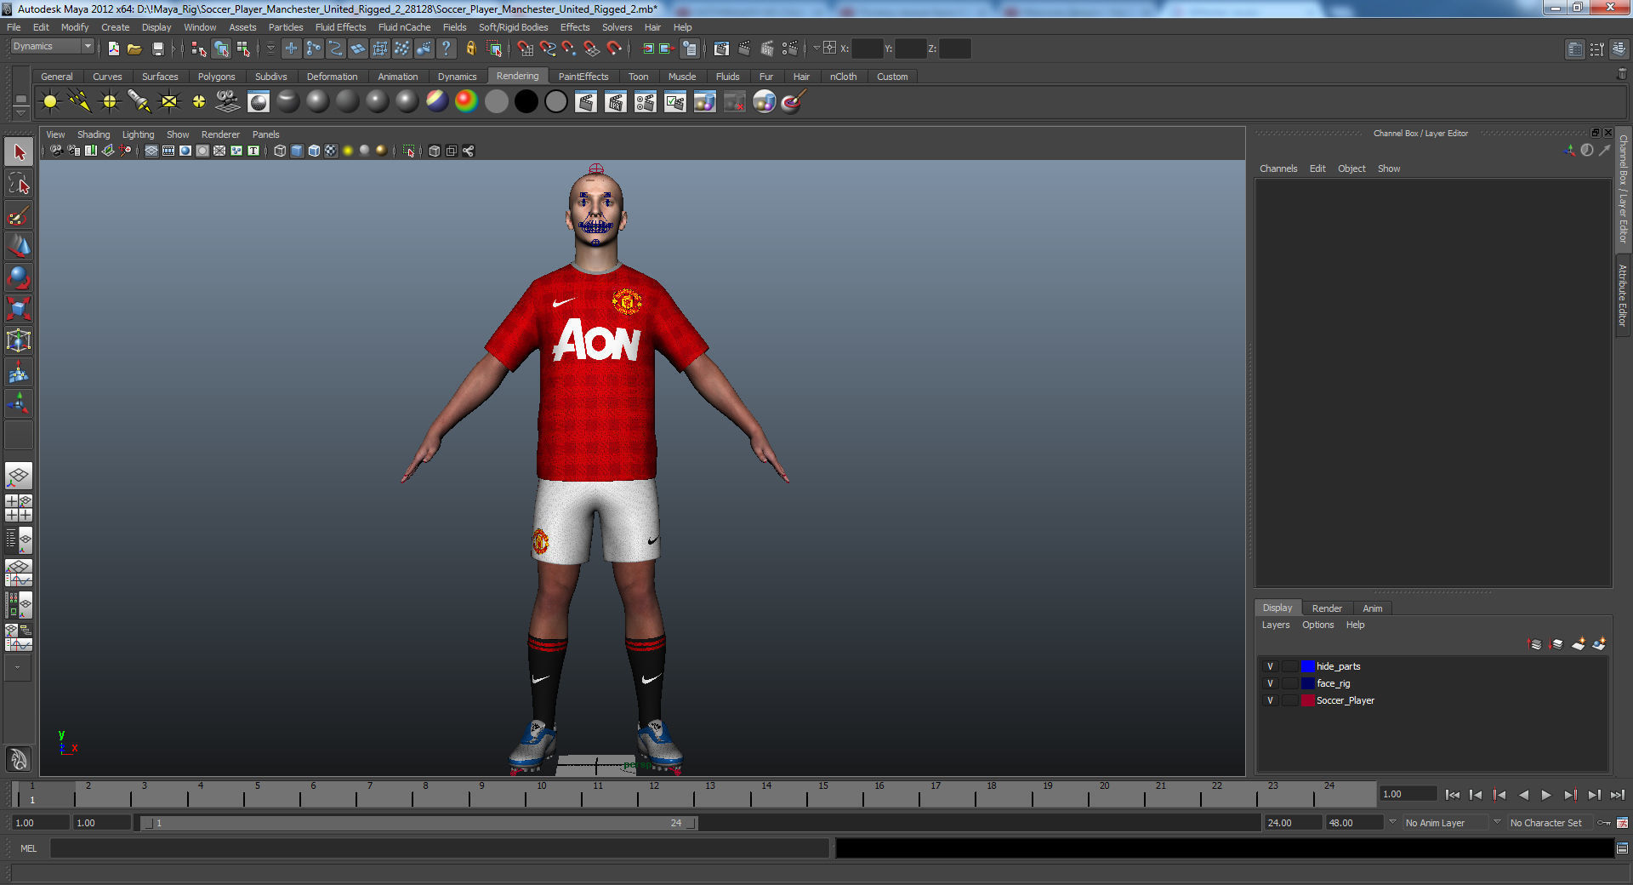Open the Dynamics menu set dropdown
Screen dimensions: 1633x885
(52, 47)
